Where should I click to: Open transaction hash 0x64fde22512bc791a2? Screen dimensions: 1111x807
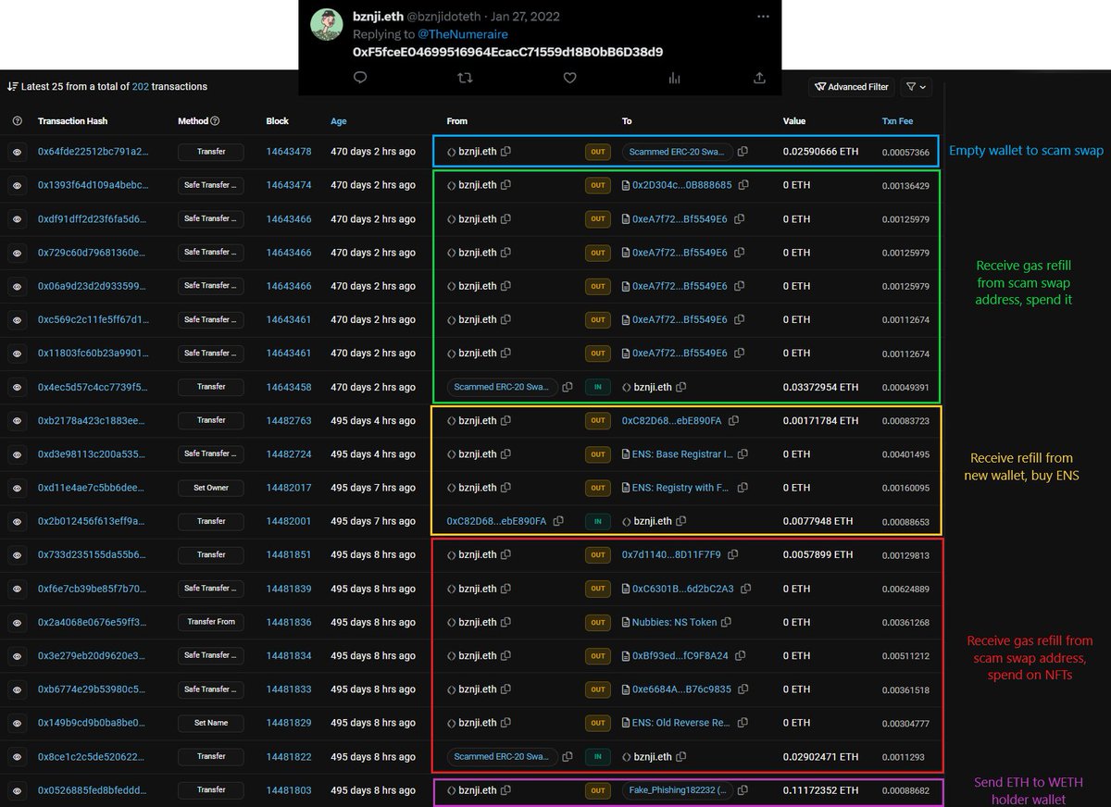93,151
